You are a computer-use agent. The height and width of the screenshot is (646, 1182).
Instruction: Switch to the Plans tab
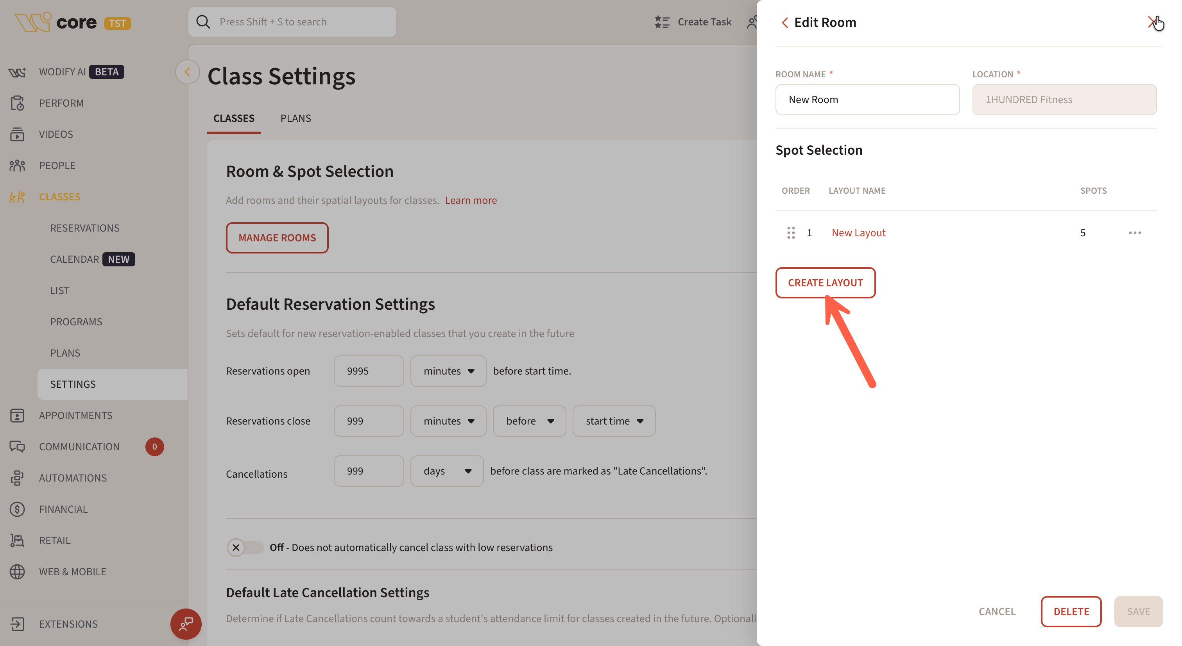(x=295, y=118)
